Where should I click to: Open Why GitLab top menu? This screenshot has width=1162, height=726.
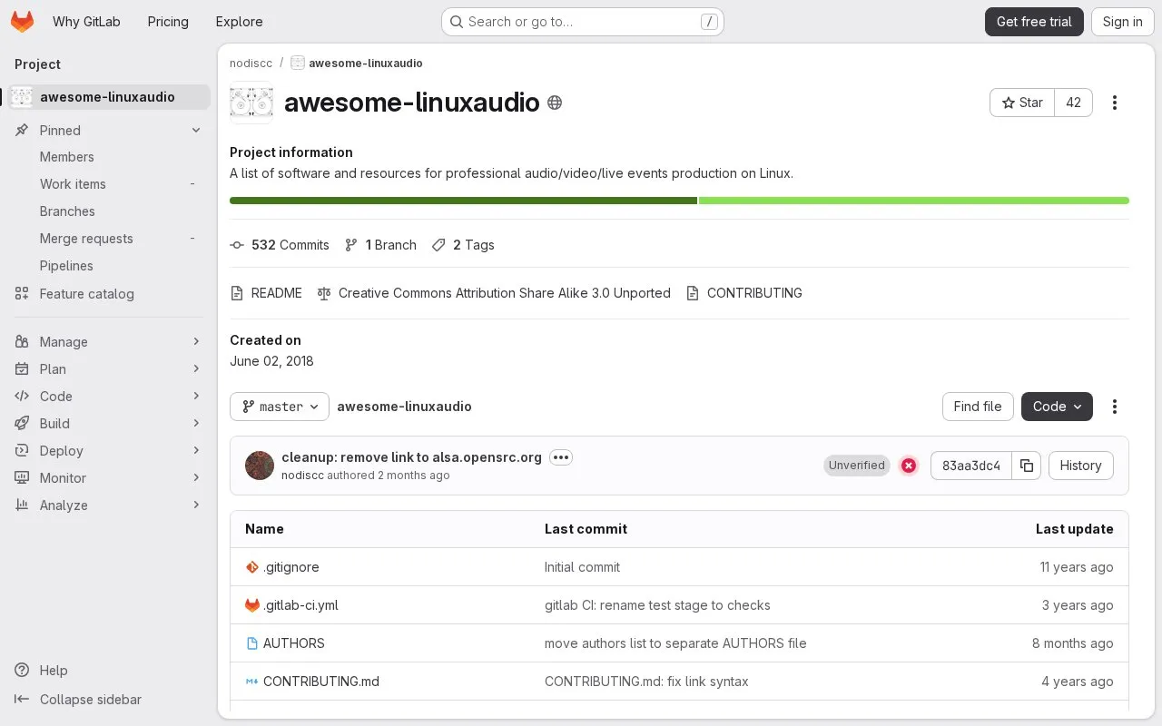(x=86, y=22)
